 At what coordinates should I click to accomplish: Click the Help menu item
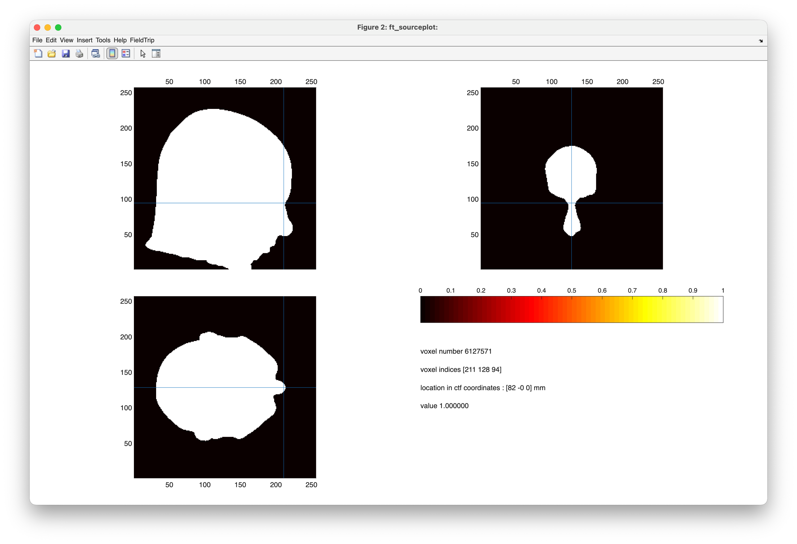click(120, 40)
